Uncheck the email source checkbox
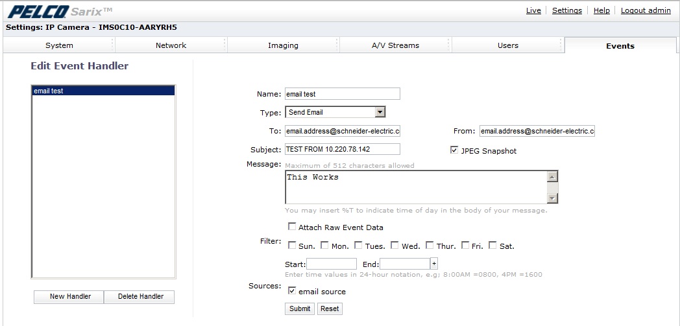 tap(292, 291)
